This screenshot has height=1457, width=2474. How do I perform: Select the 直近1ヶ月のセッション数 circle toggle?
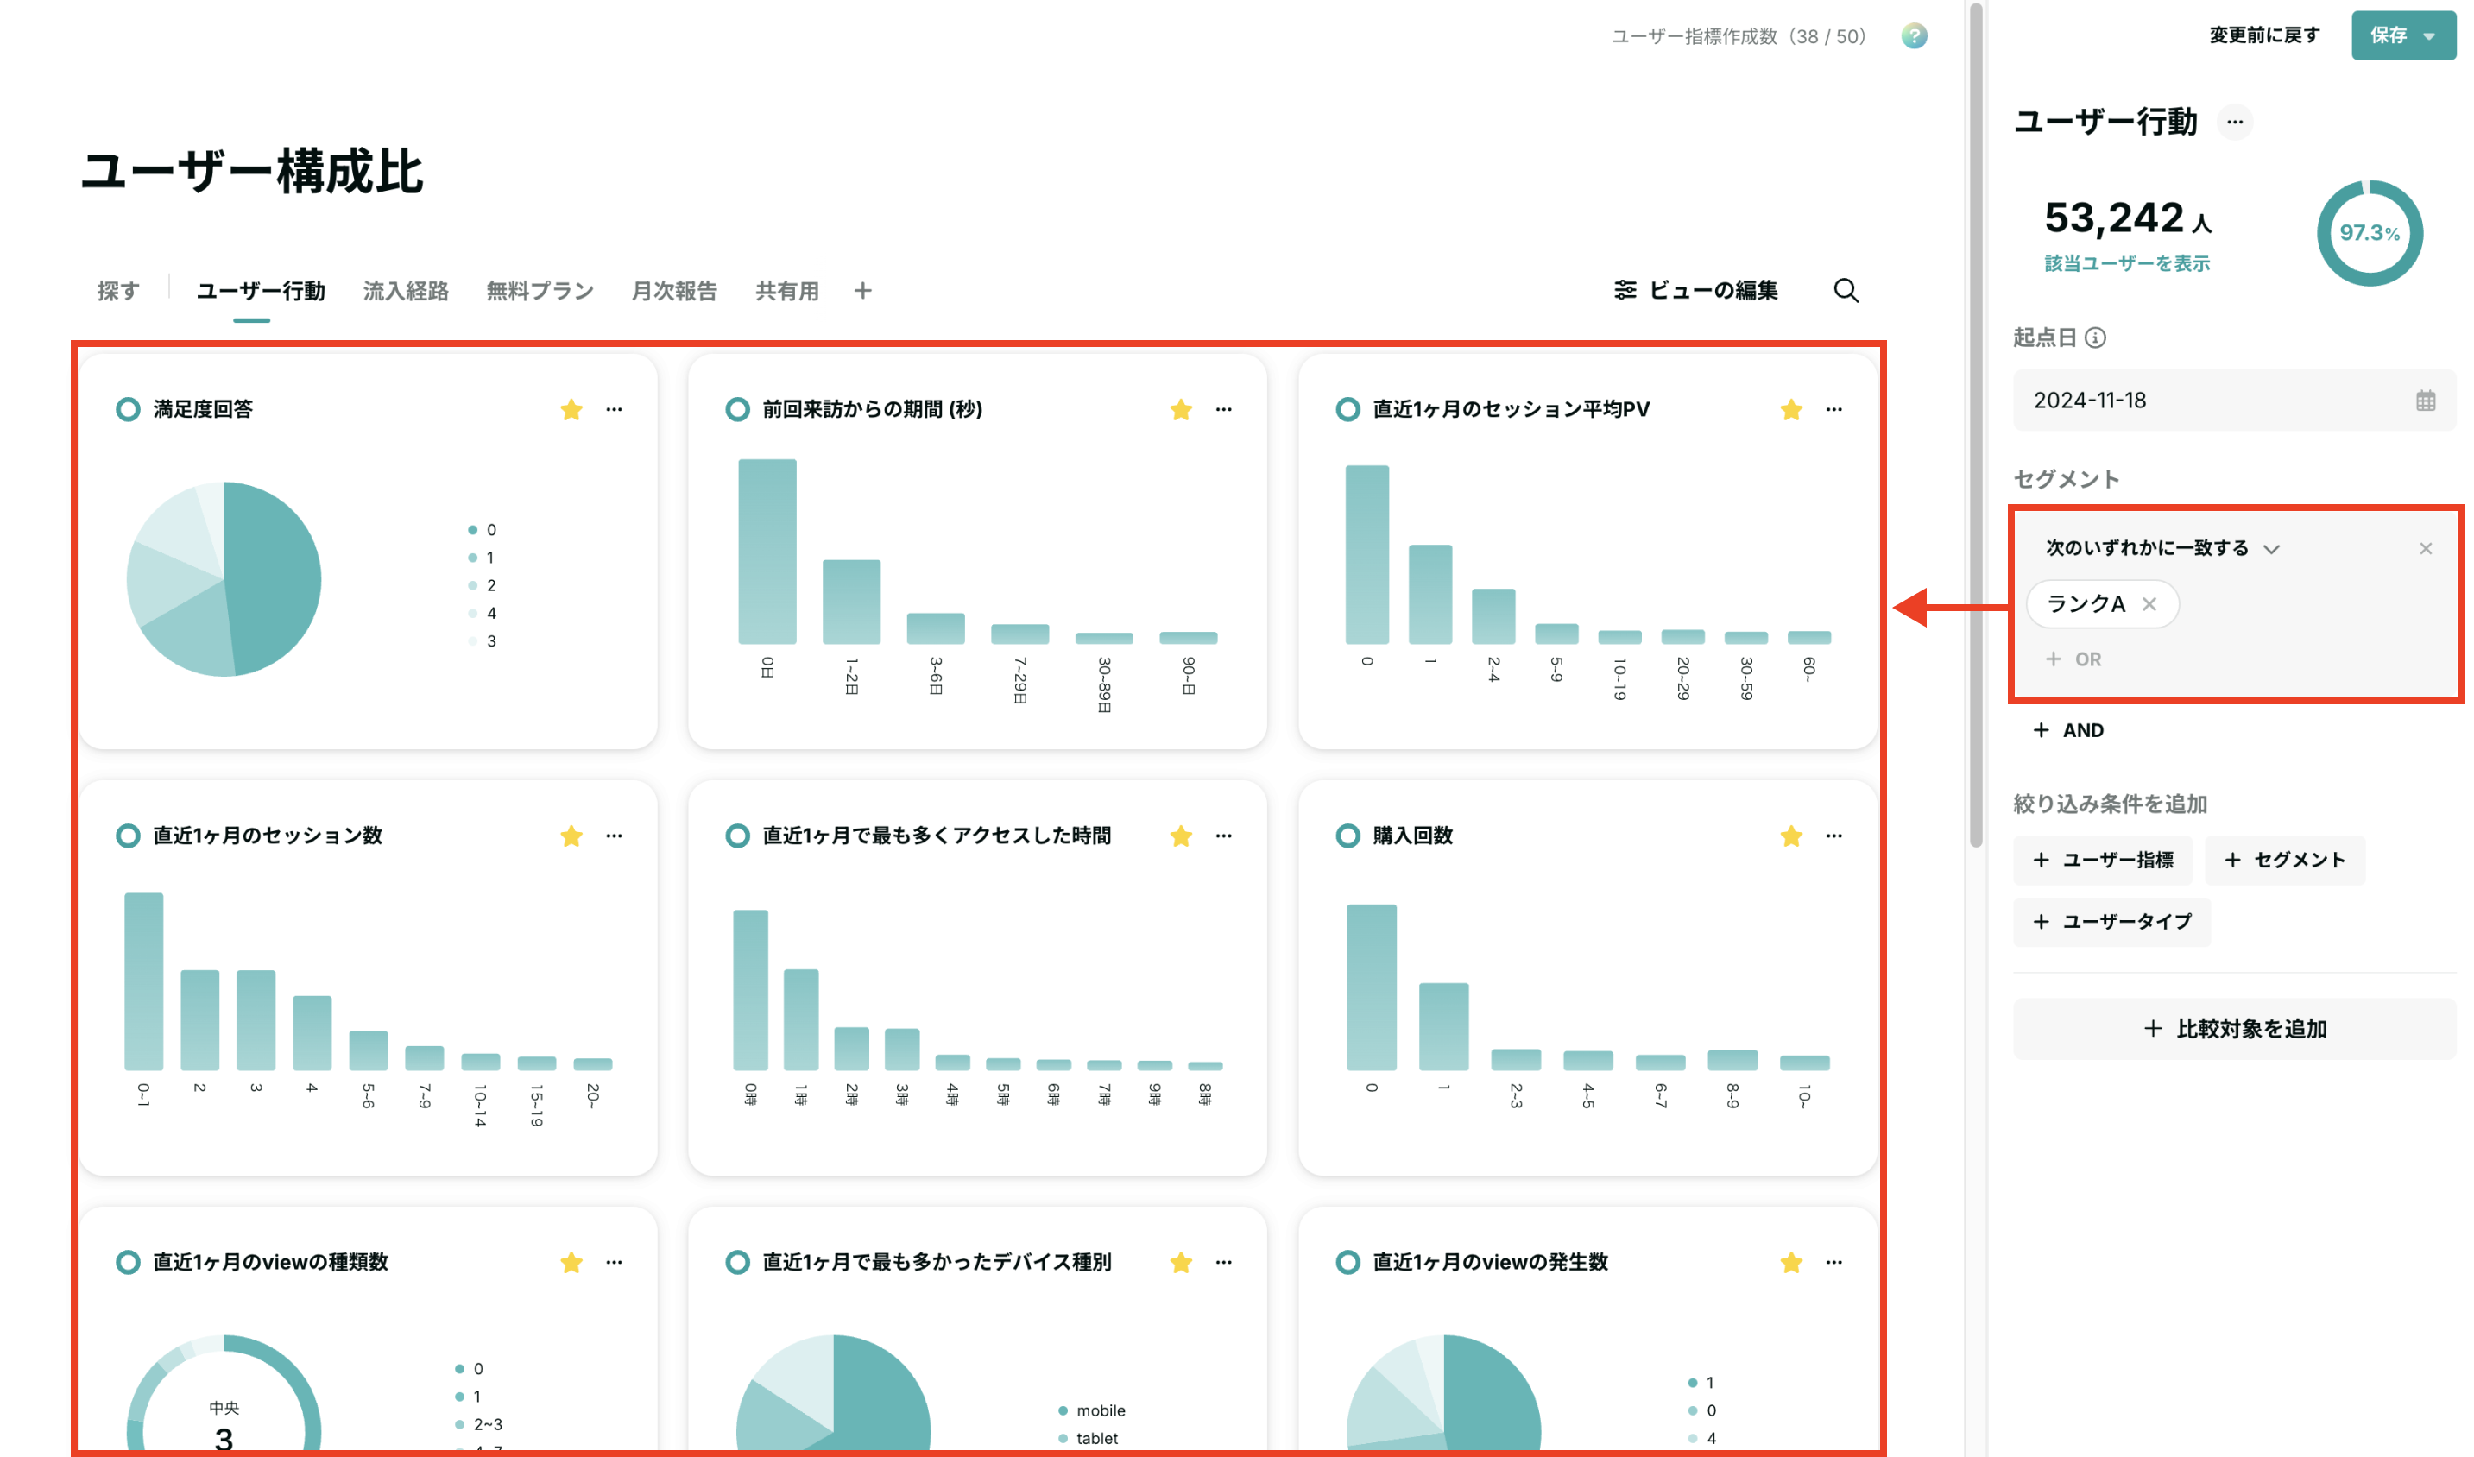[128, 836]
